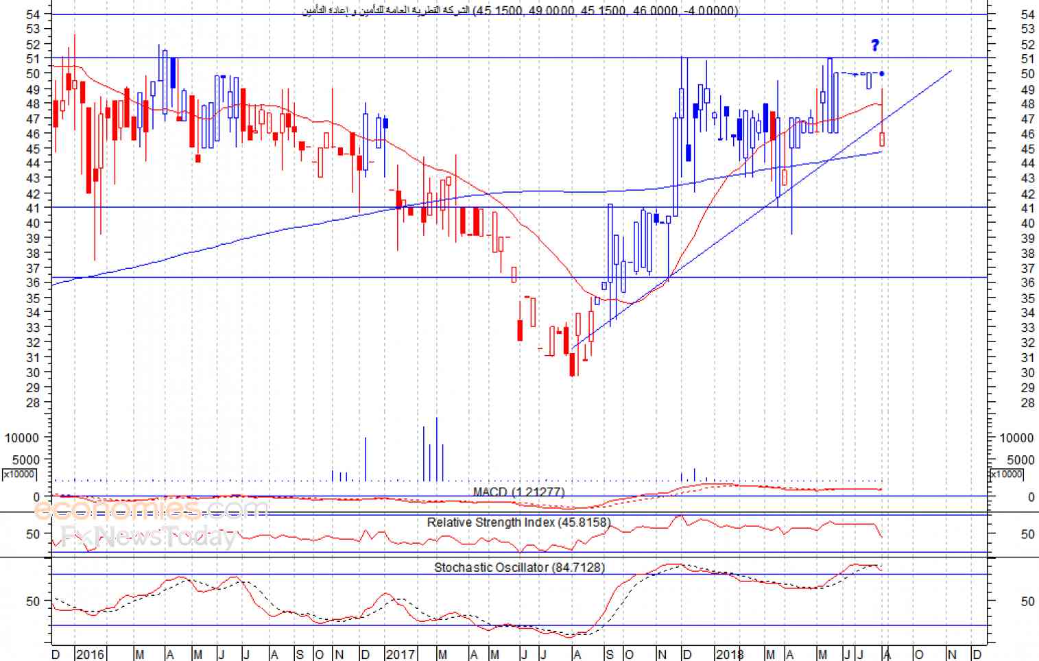Click the latest red candlestick near 46

[x=882, y=139]
